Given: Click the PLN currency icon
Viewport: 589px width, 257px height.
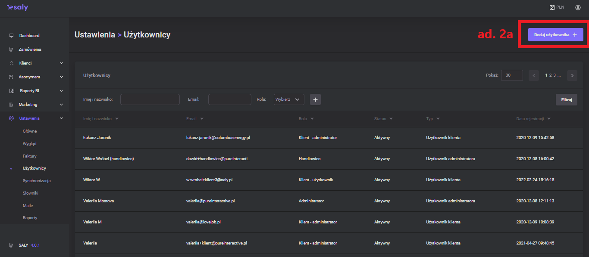Looking at the screenshot, I should [552, 7].
